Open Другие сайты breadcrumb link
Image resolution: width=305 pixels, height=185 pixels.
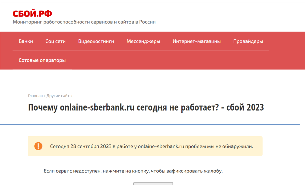click(59, 96)
